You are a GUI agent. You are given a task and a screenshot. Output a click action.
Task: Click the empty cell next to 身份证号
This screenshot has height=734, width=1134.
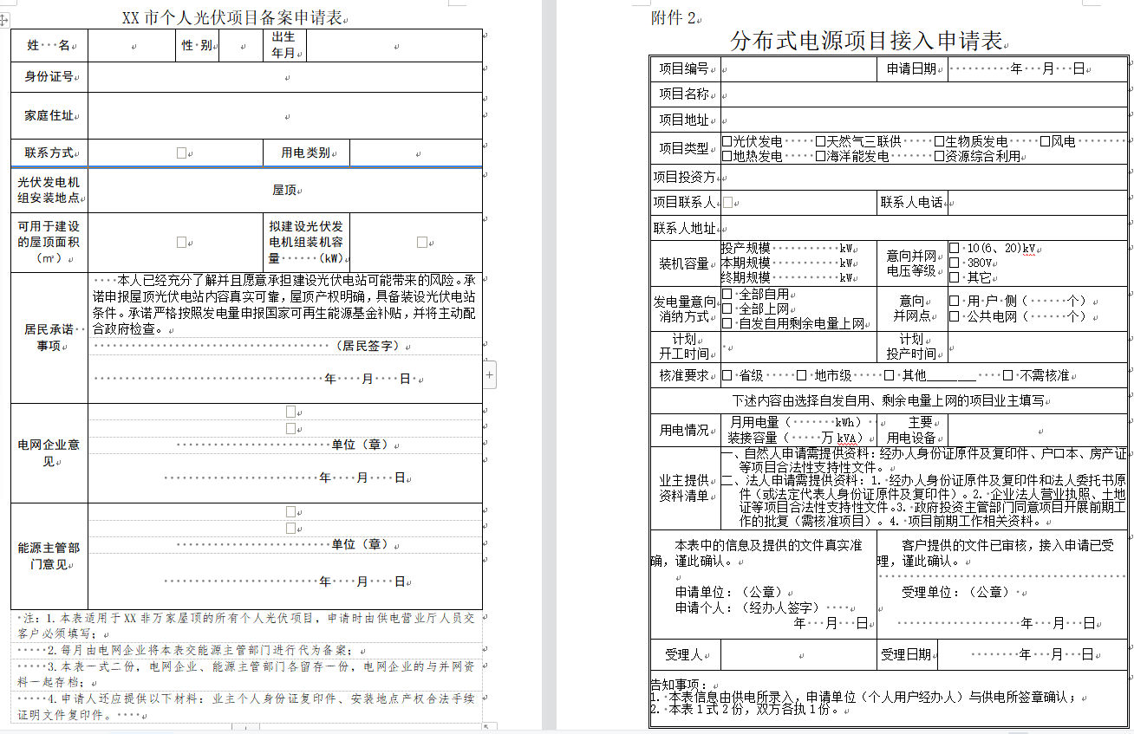pos(285,77)
